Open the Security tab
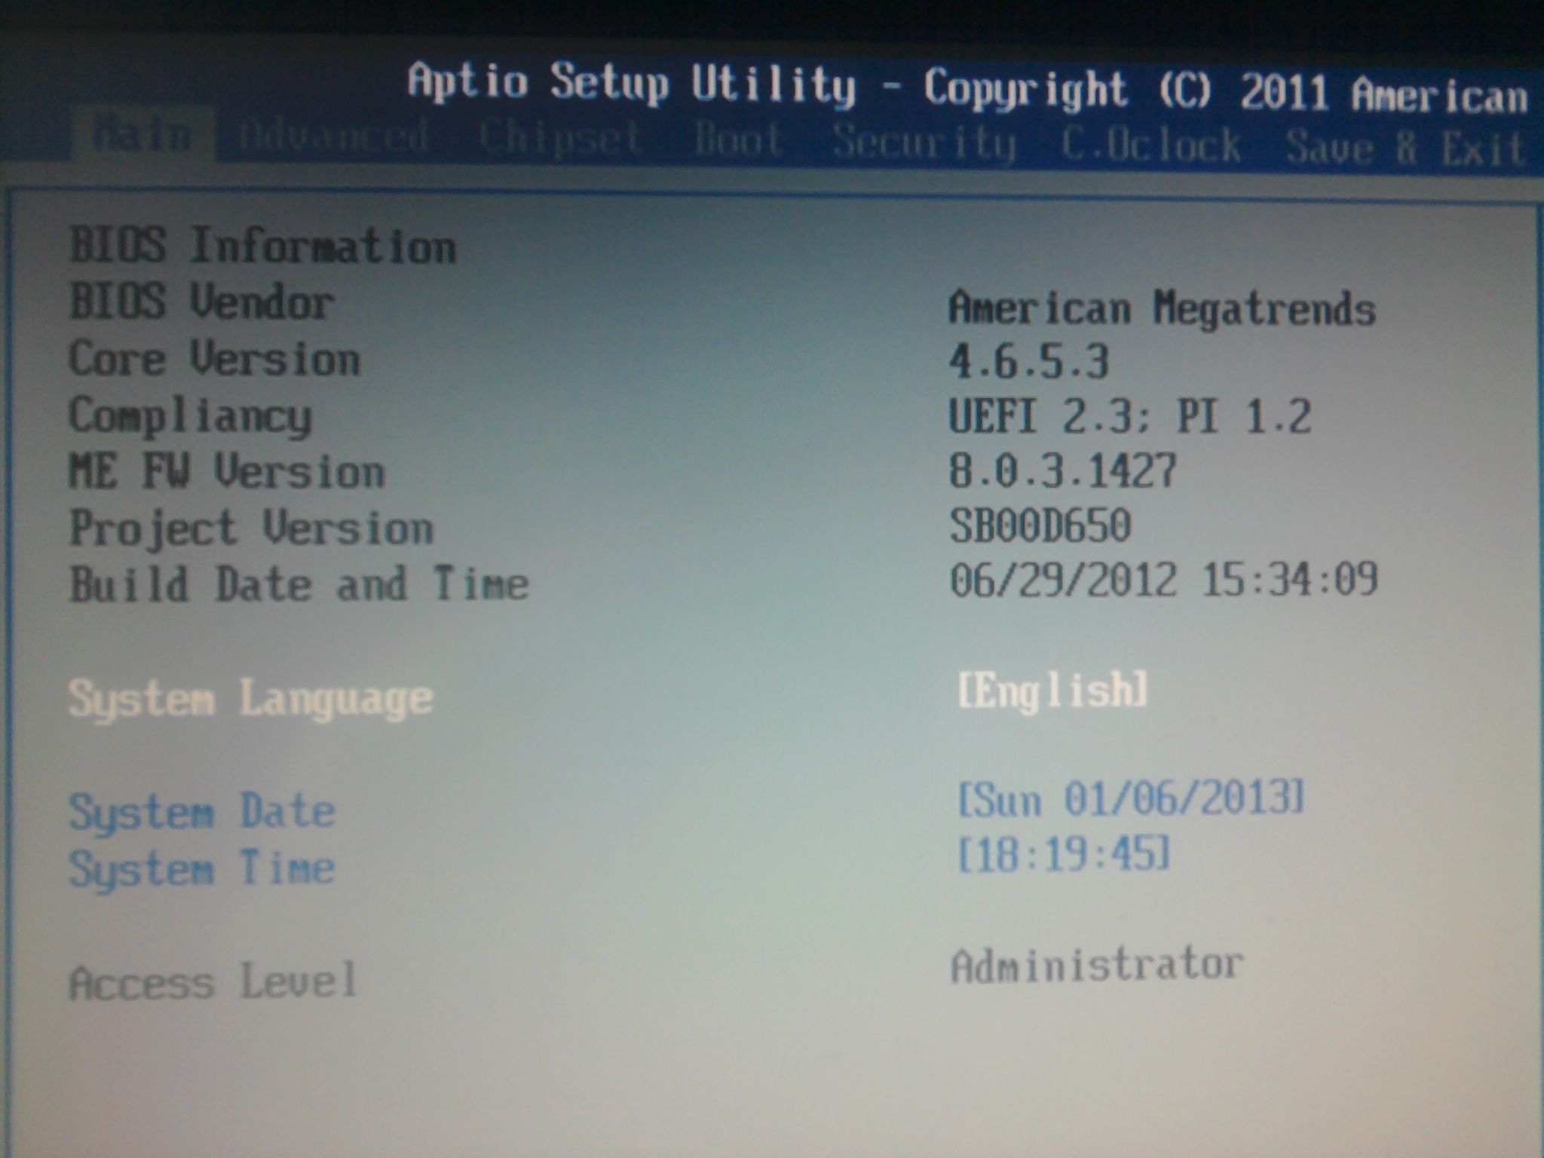The image size is (1544, 1158). (x=924, y=143)
